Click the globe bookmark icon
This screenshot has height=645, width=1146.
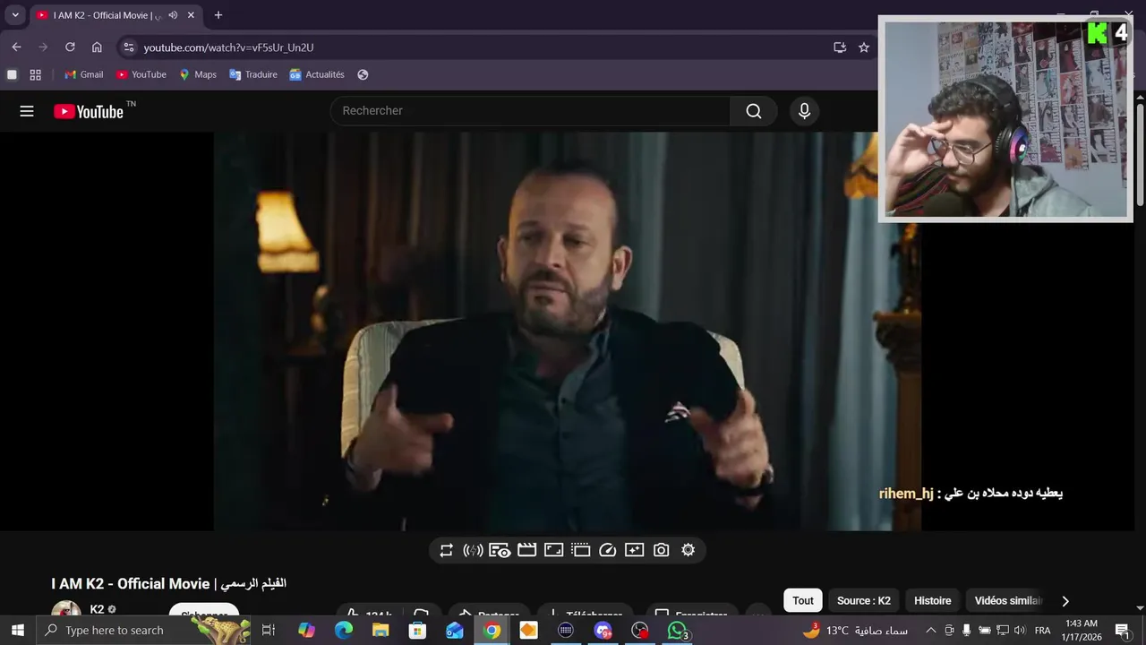[363, 74]
